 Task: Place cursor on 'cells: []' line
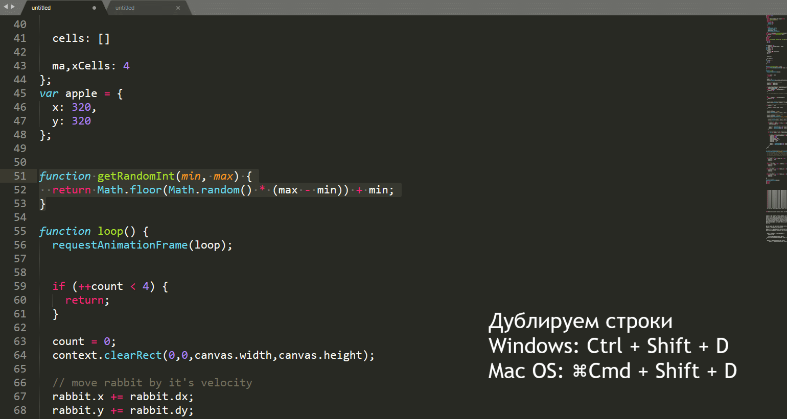pyautogui.click(x=81, y=38)
